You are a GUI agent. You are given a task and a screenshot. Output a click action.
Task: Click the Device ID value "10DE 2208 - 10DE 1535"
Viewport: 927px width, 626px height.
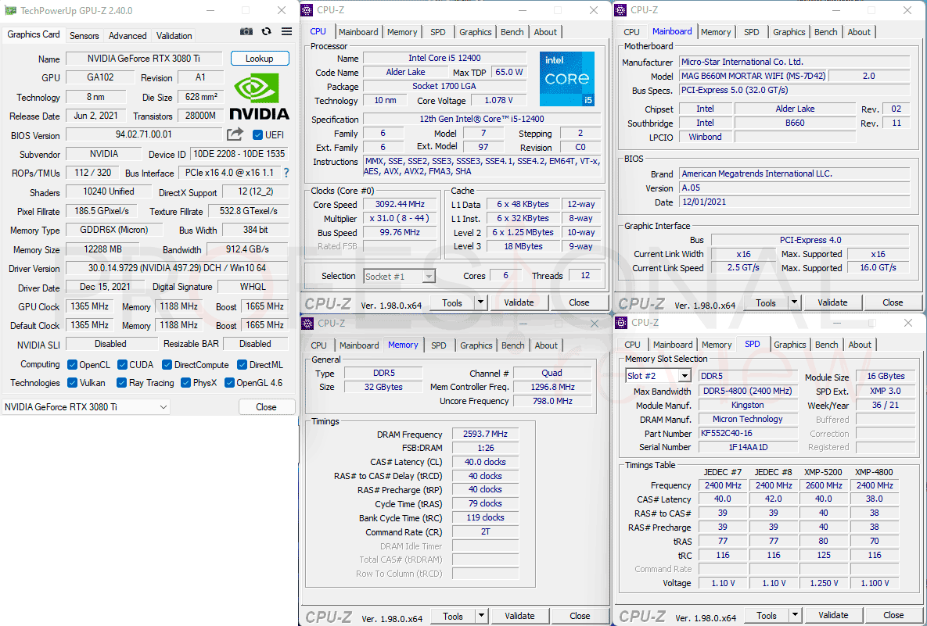(x=239, y=154)
